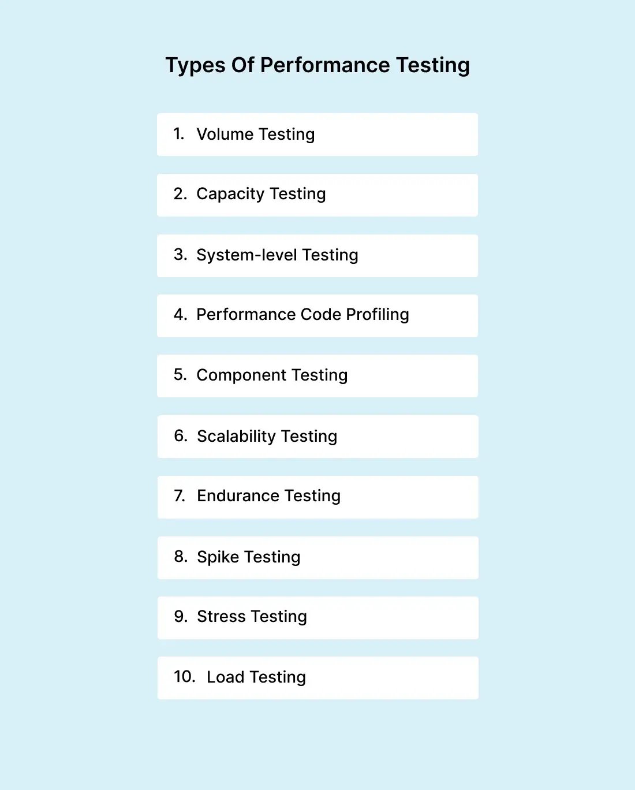The height and width of the screenshot is (790, 635).
Task: Click number 5 beside Component Testing
Action: point(180,375)
